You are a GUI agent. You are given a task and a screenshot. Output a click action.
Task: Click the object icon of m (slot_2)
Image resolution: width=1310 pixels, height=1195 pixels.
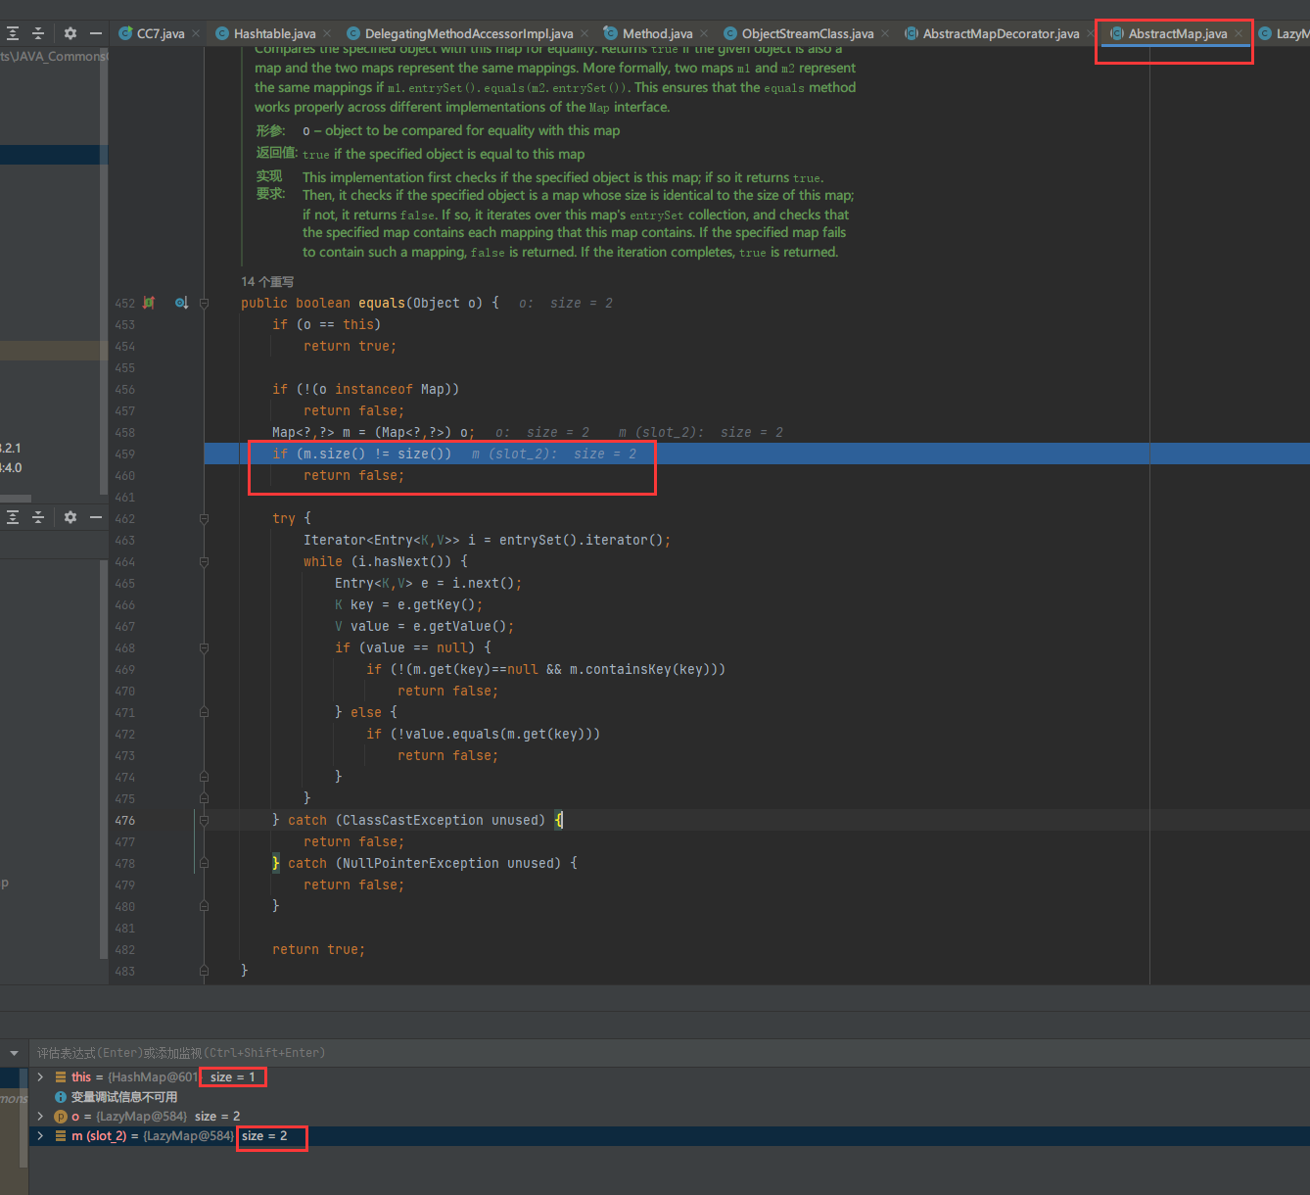(61, 1136)
